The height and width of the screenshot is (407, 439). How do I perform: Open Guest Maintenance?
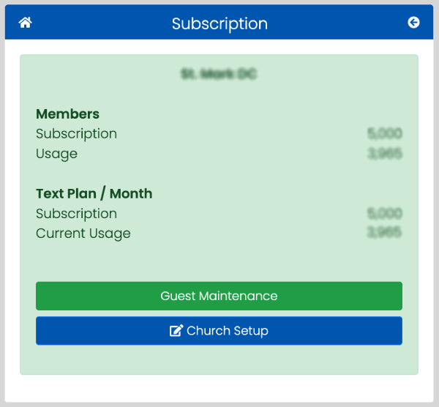point(219,296)
